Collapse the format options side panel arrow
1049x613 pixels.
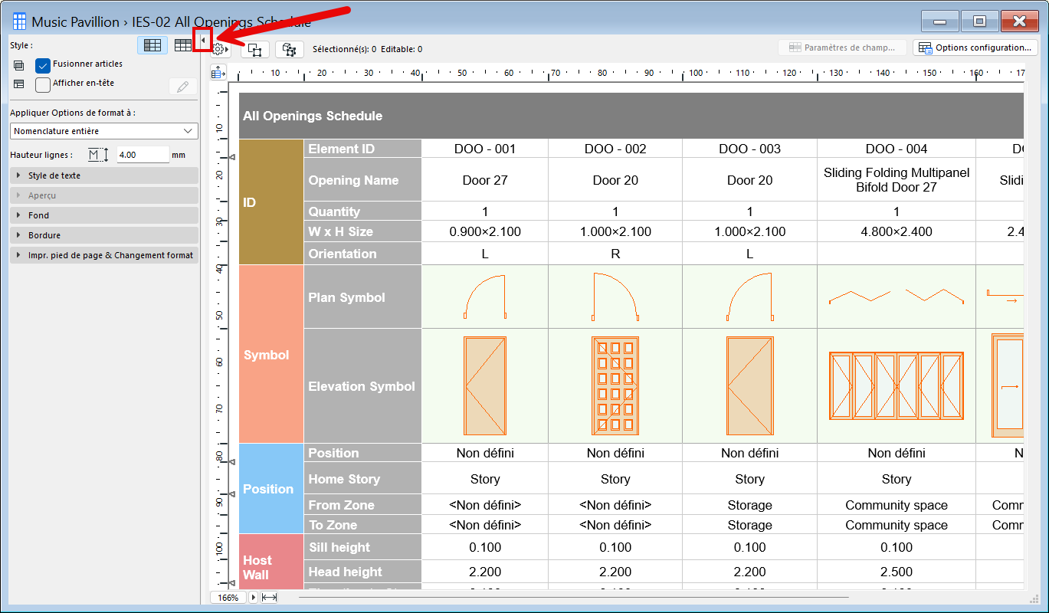(x=202, y=41)
